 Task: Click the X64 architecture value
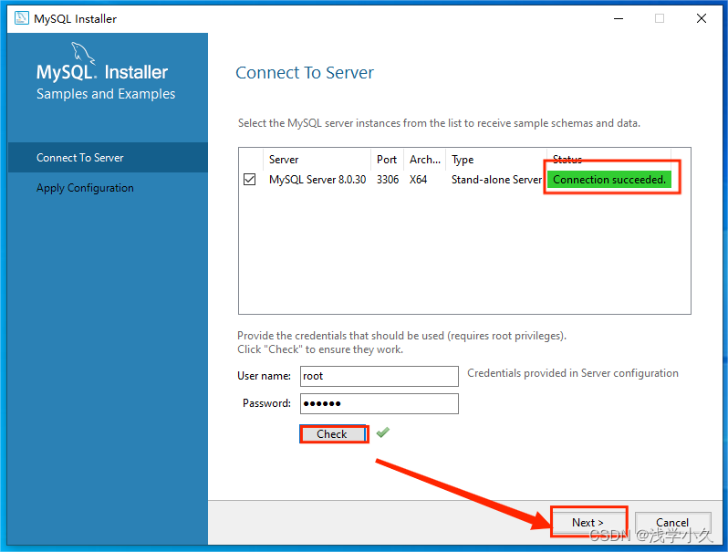tap(419, 180)
